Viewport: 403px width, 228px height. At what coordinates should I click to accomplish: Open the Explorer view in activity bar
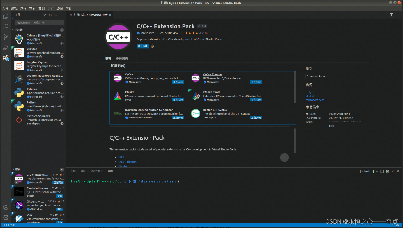[x=6, y=17]
